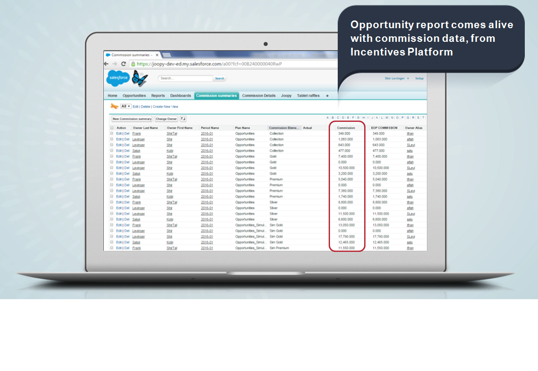Click the New Commission summary button
The width and height of the screenshot is (538, 371).
(x=132, y=119)
